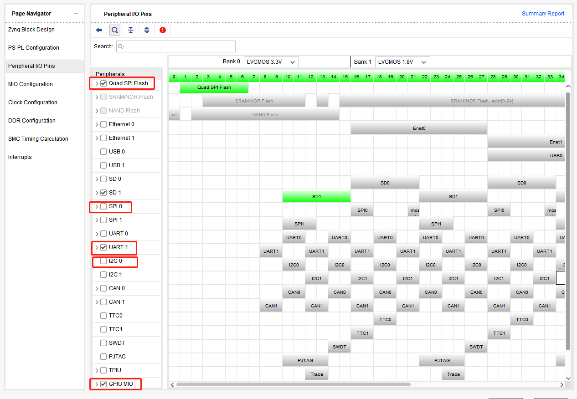Expand the SD 1 tree row
This screenshot has width=577, height=399.
click(97, 193)
